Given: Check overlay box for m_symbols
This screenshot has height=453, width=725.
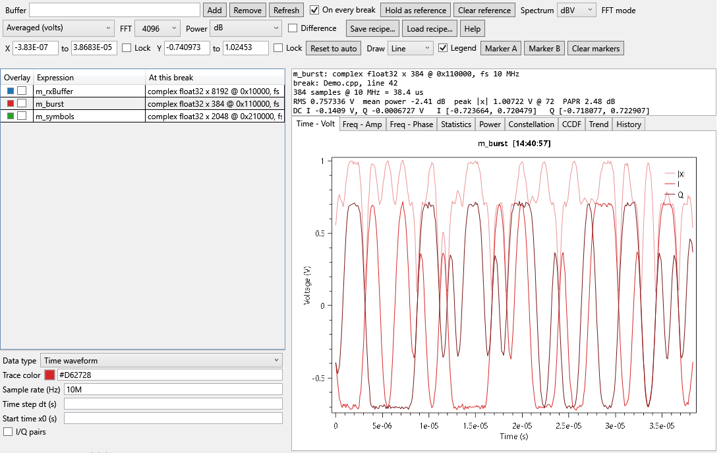Looking at the screenshot, I should (22, 116).
